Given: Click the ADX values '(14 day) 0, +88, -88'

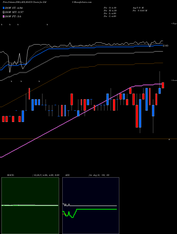Looking at the screenshot, I should tap(99, 175).
